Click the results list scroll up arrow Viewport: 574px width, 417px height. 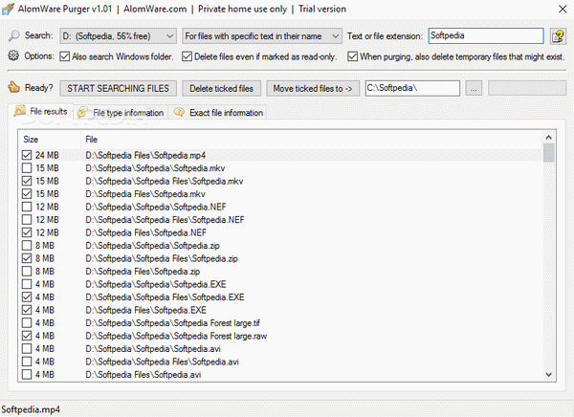point(548,138)
